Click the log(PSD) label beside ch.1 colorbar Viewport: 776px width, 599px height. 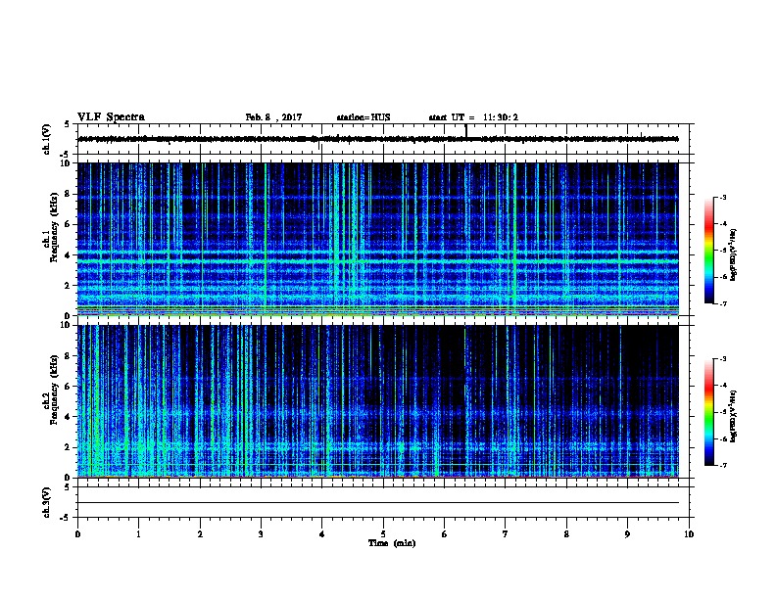(733, 254)
